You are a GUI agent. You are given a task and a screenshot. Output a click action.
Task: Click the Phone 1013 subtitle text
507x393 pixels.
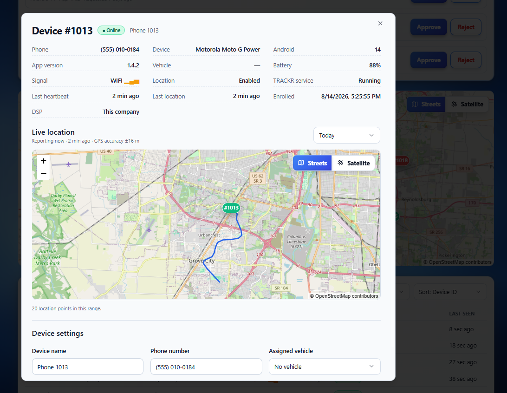click(x=144, y=30)
